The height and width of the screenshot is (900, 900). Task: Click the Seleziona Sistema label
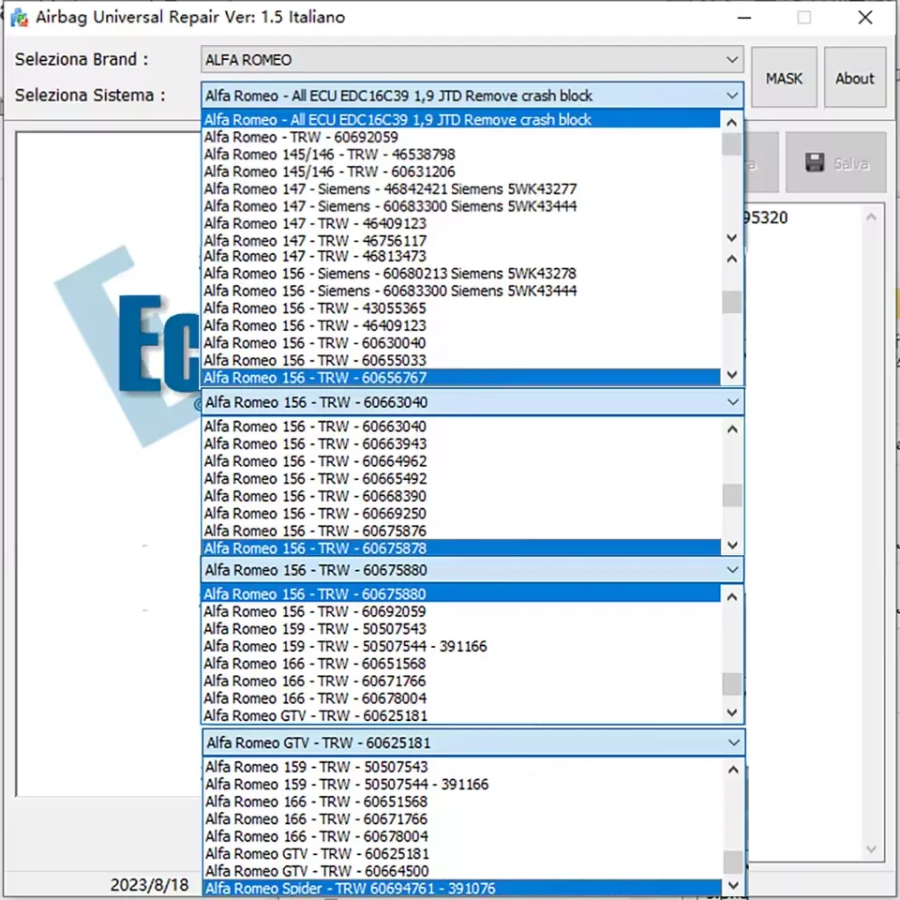(x=90, y=95)
